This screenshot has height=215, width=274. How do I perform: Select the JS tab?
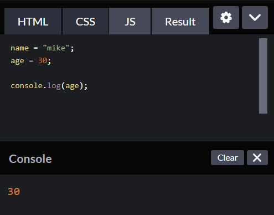pyautogui.click(x=130, y=21)
